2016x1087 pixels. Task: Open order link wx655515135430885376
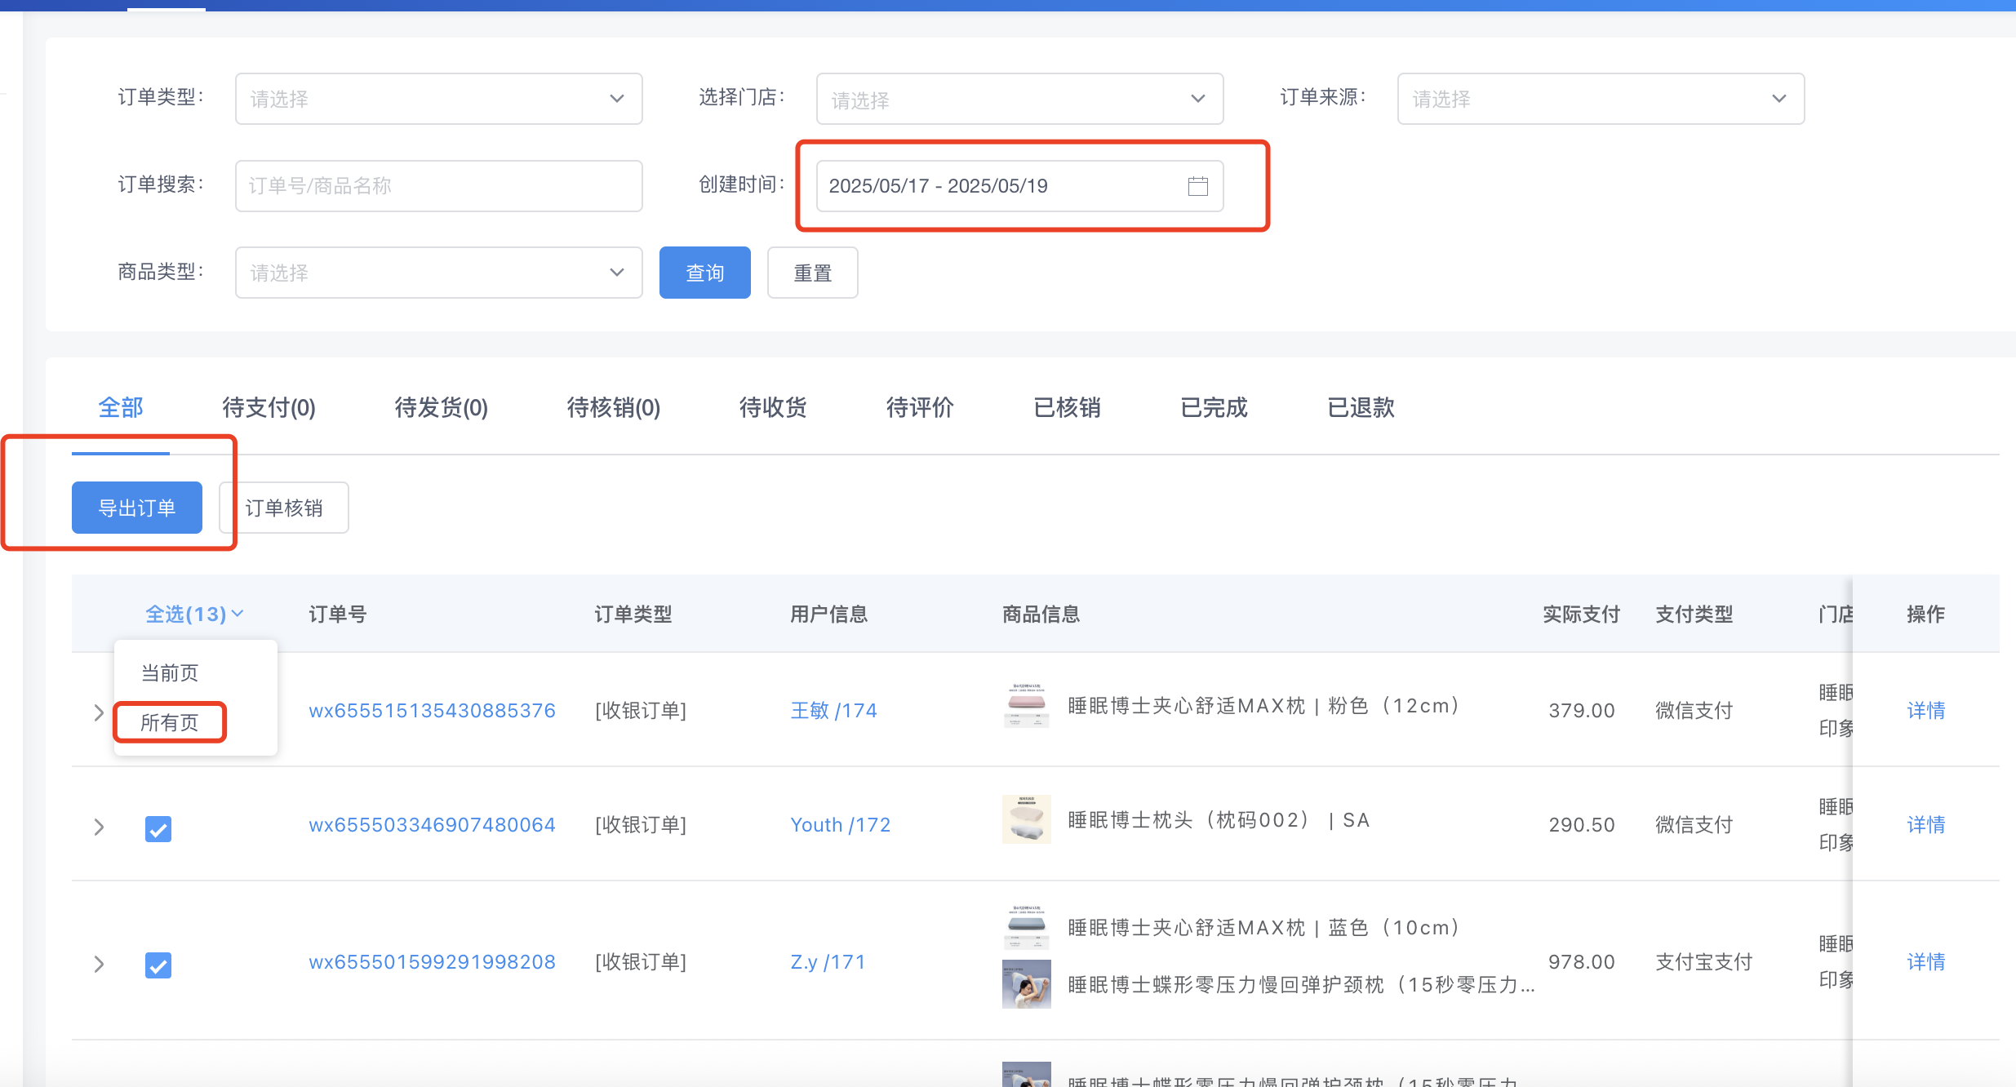(432, 711)
